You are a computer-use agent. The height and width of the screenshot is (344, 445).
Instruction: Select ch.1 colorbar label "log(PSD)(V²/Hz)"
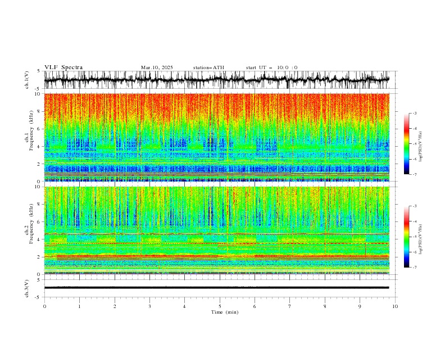click(x=421, y=147)
